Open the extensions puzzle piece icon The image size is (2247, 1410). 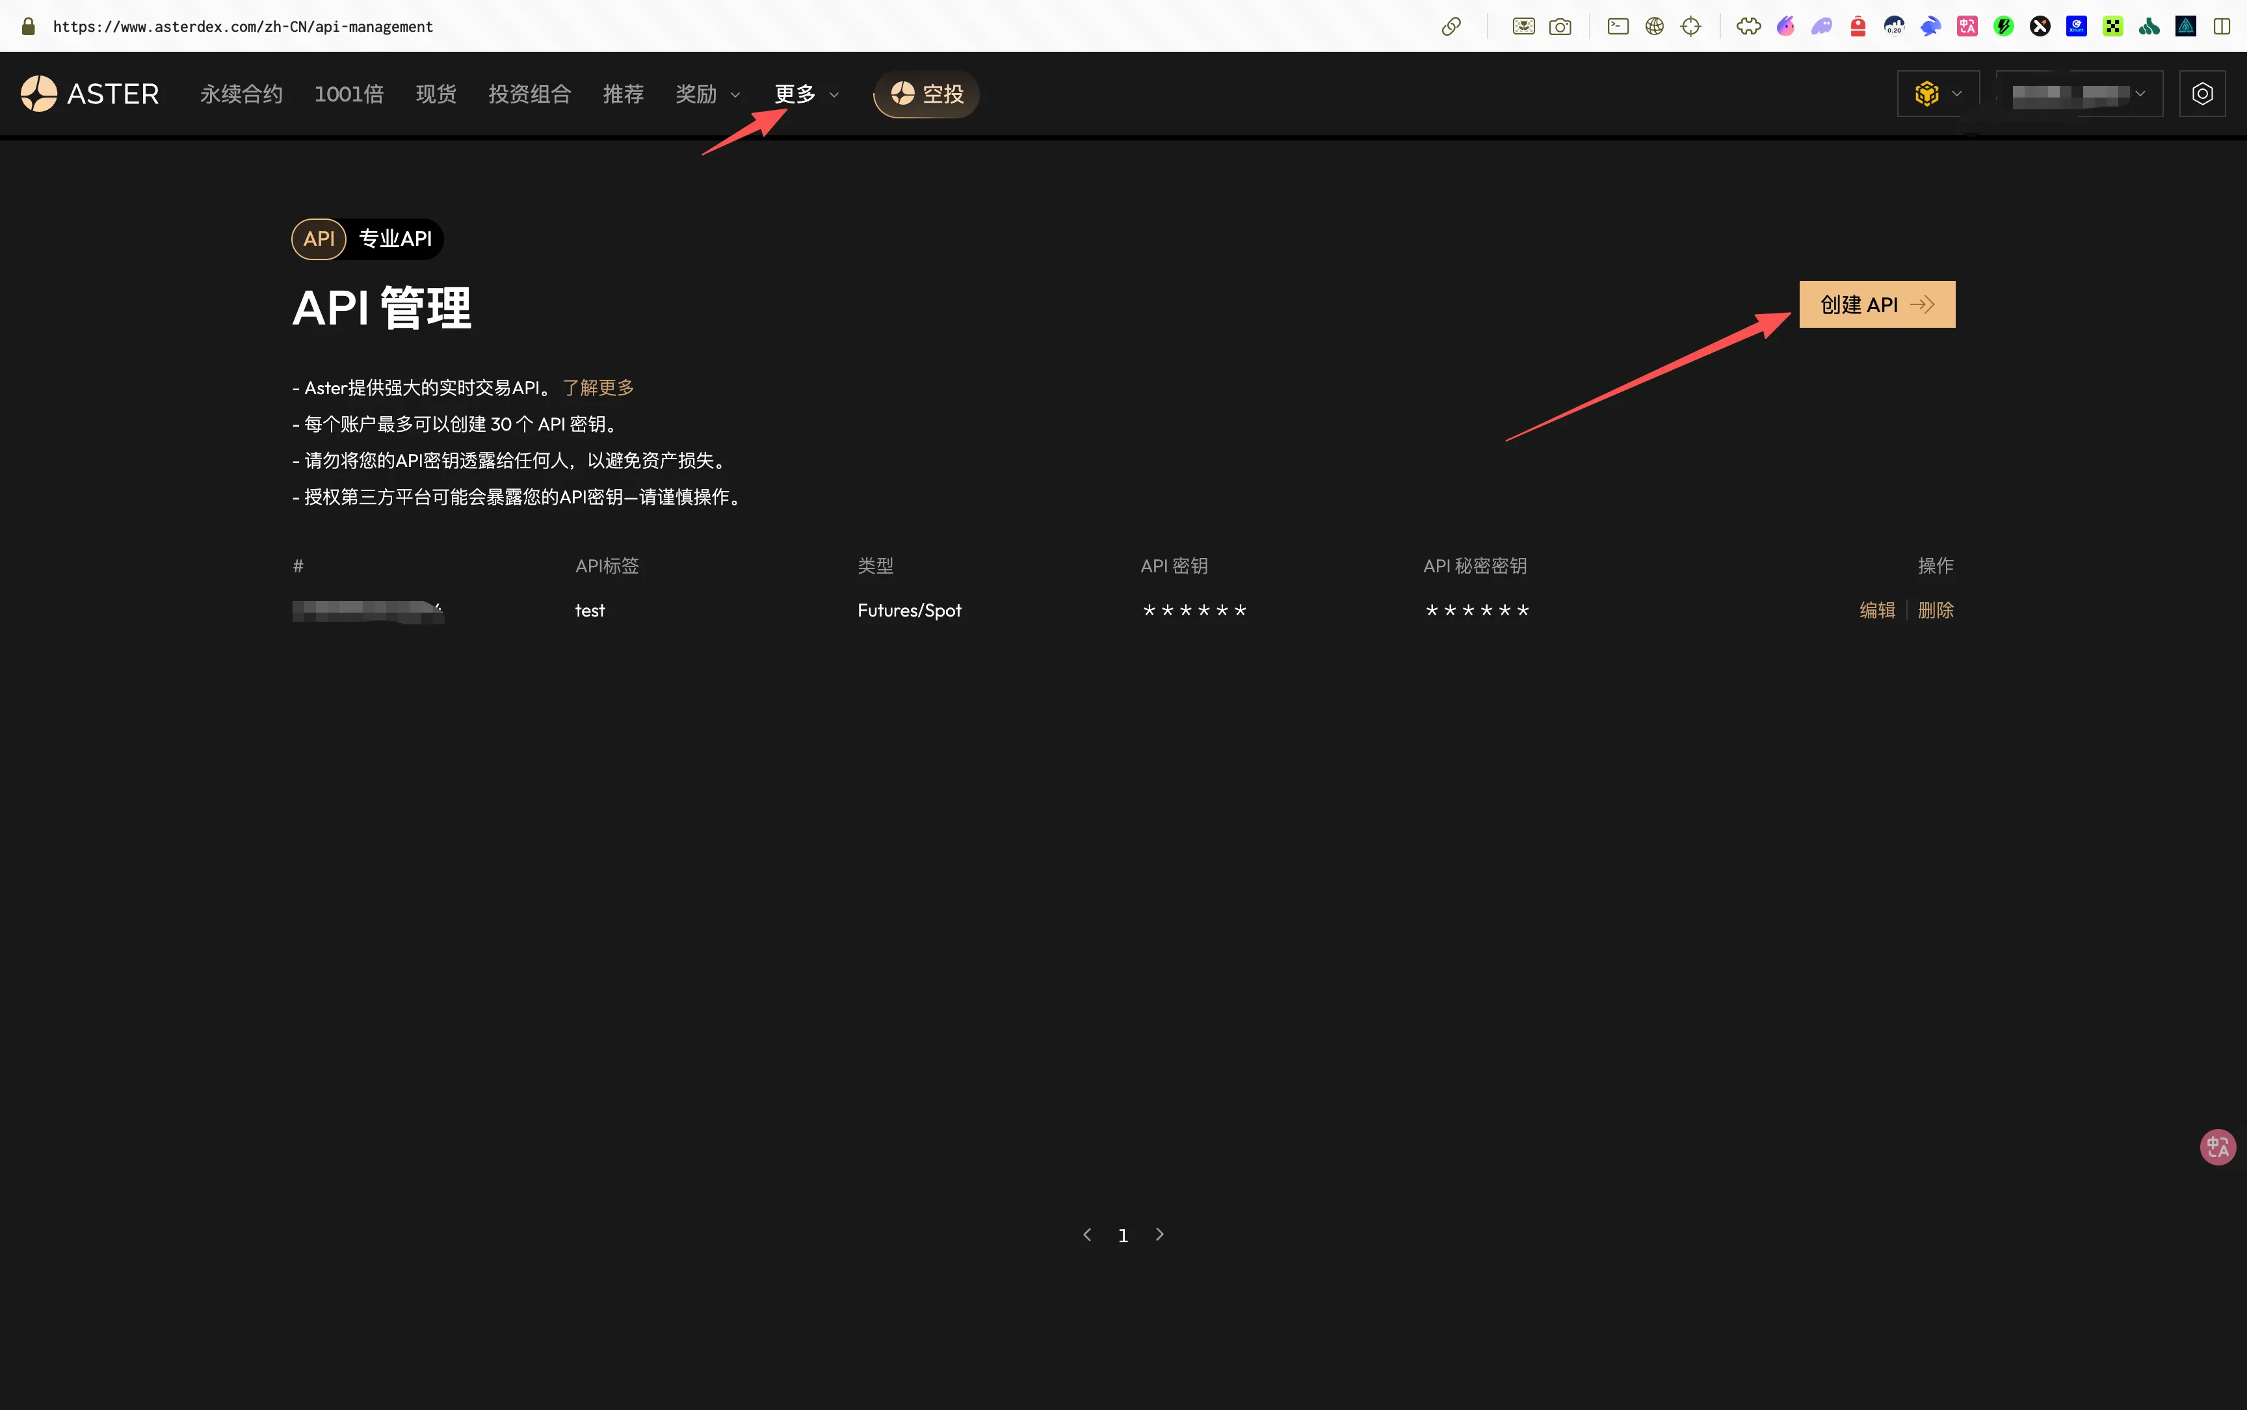[1748, 25]
